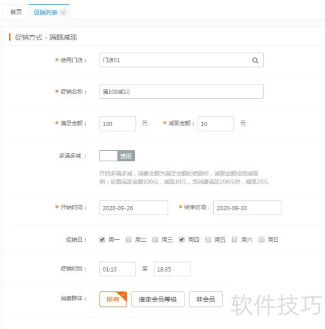The image size is (325, 329).
Task: Open the 开始时间 date picker
Action: pos(134,208)
